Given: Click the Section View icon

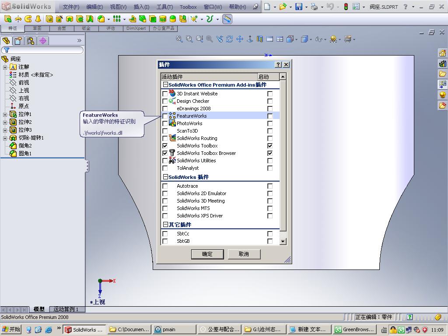Looking at the screenshot, I should [259, 39].
